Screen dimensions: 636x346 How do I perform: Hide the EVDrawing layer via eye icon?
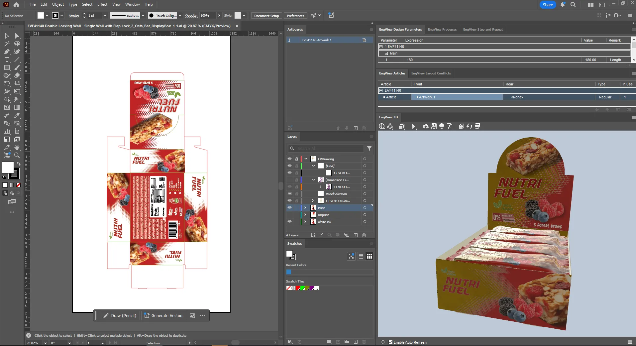(289, 159)
